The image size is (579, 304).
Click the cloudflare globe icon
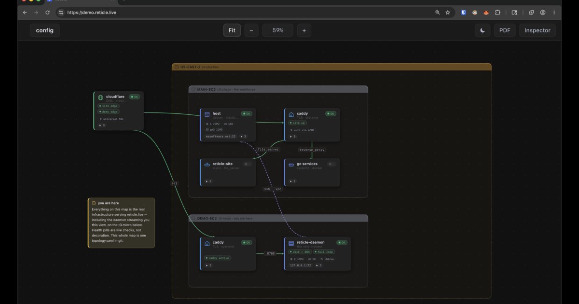coord(100,97)
